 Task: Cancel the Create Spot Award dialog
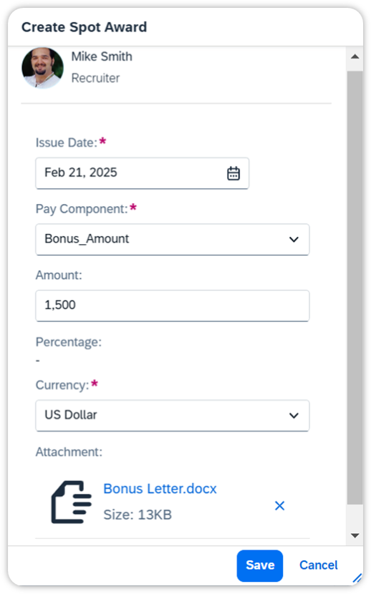(x=318, y=565)
